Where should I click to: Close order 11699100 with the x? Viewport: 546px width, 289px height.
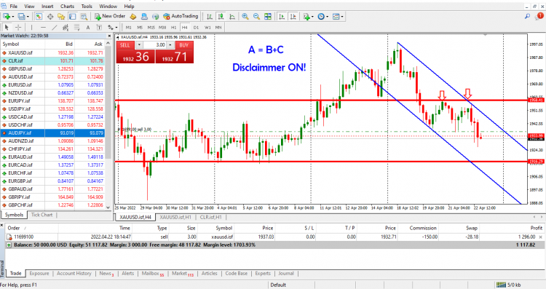tap(540, 237)
